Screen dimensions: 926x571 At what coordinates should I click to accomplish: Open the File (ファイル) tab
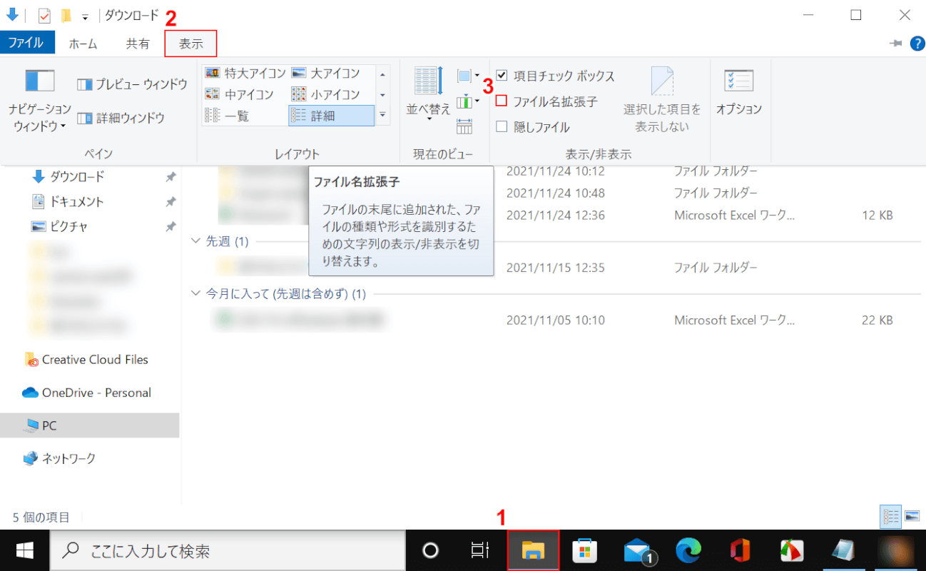26,44
